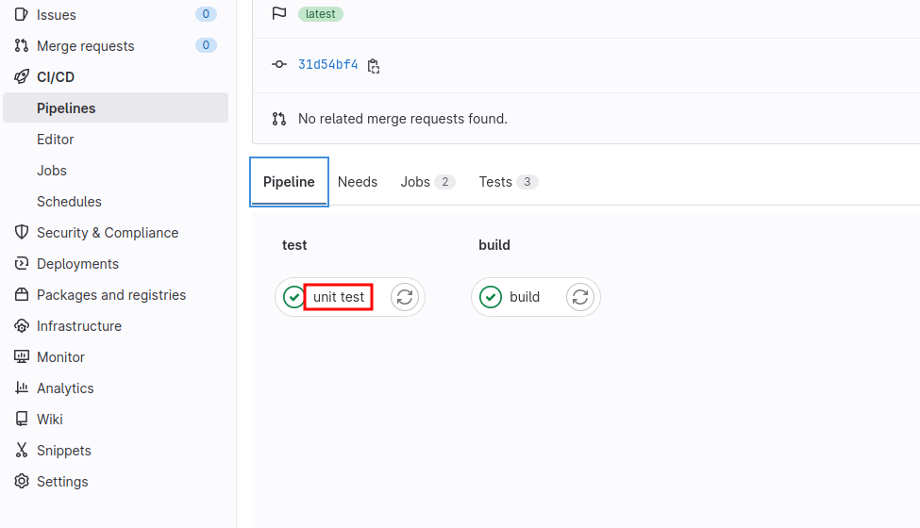Click the Wiki book icon
This screenshot has height=528, width=920.
point(22,419)
